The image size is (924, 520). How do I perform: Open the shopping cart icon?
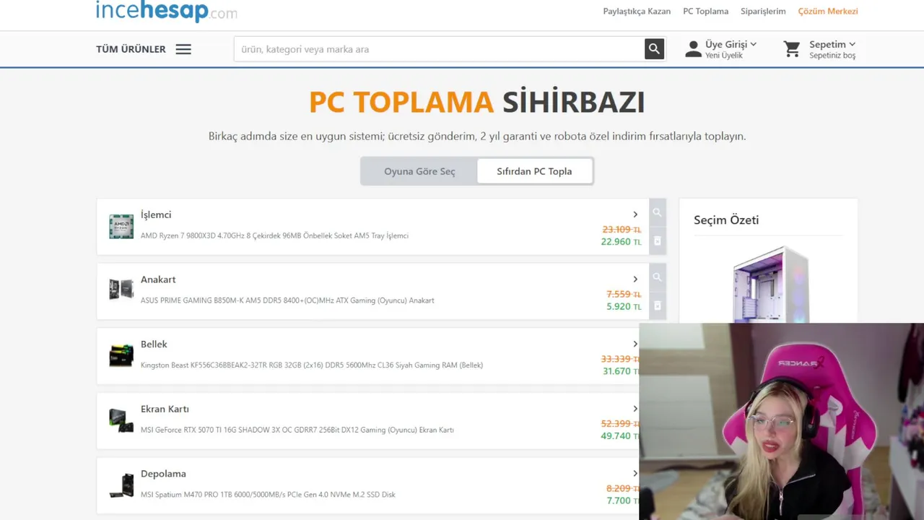tap(792, 49)
